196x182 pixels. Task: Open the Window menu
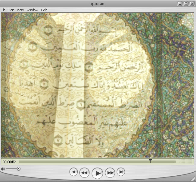point(33,10)
